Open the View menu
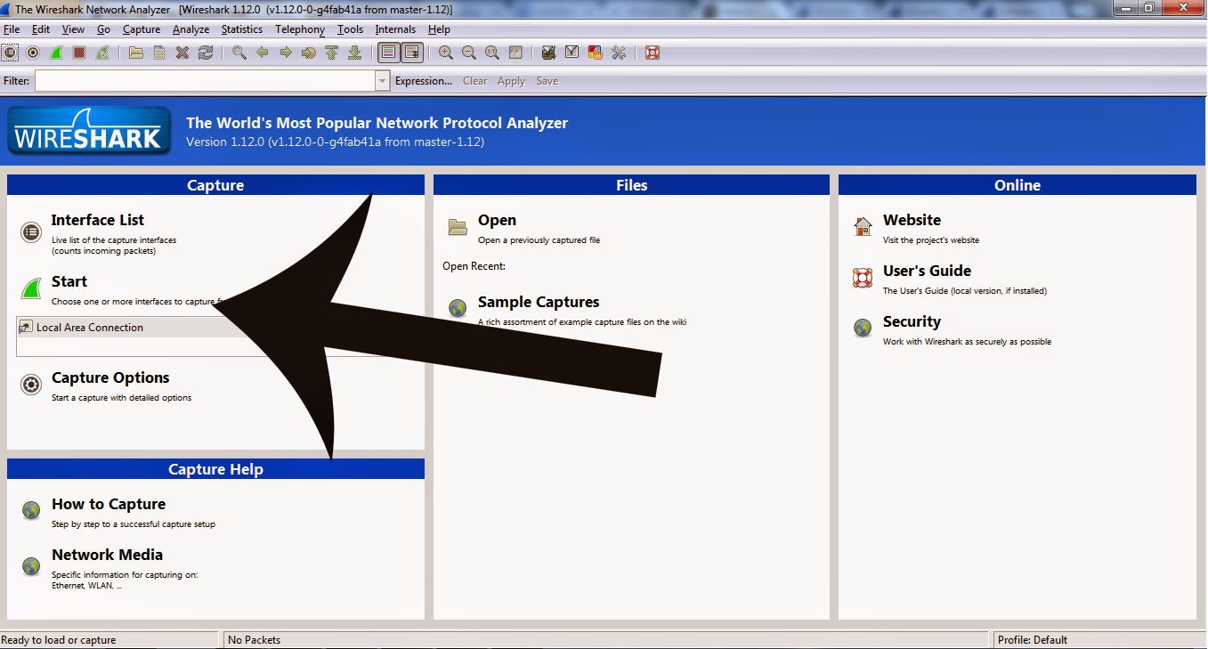The image size is (1208, 649). tap(73, 29)
